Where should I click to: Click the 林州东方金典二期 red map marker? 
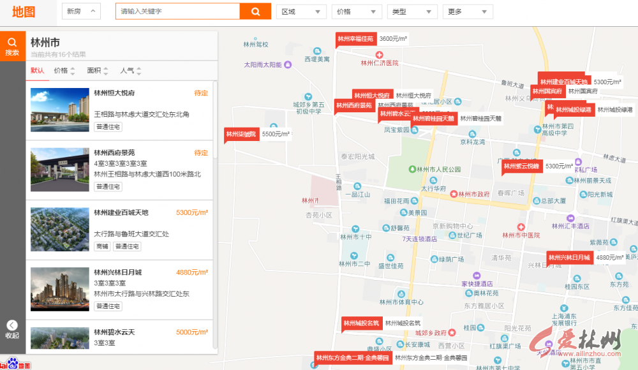[353, 358]
